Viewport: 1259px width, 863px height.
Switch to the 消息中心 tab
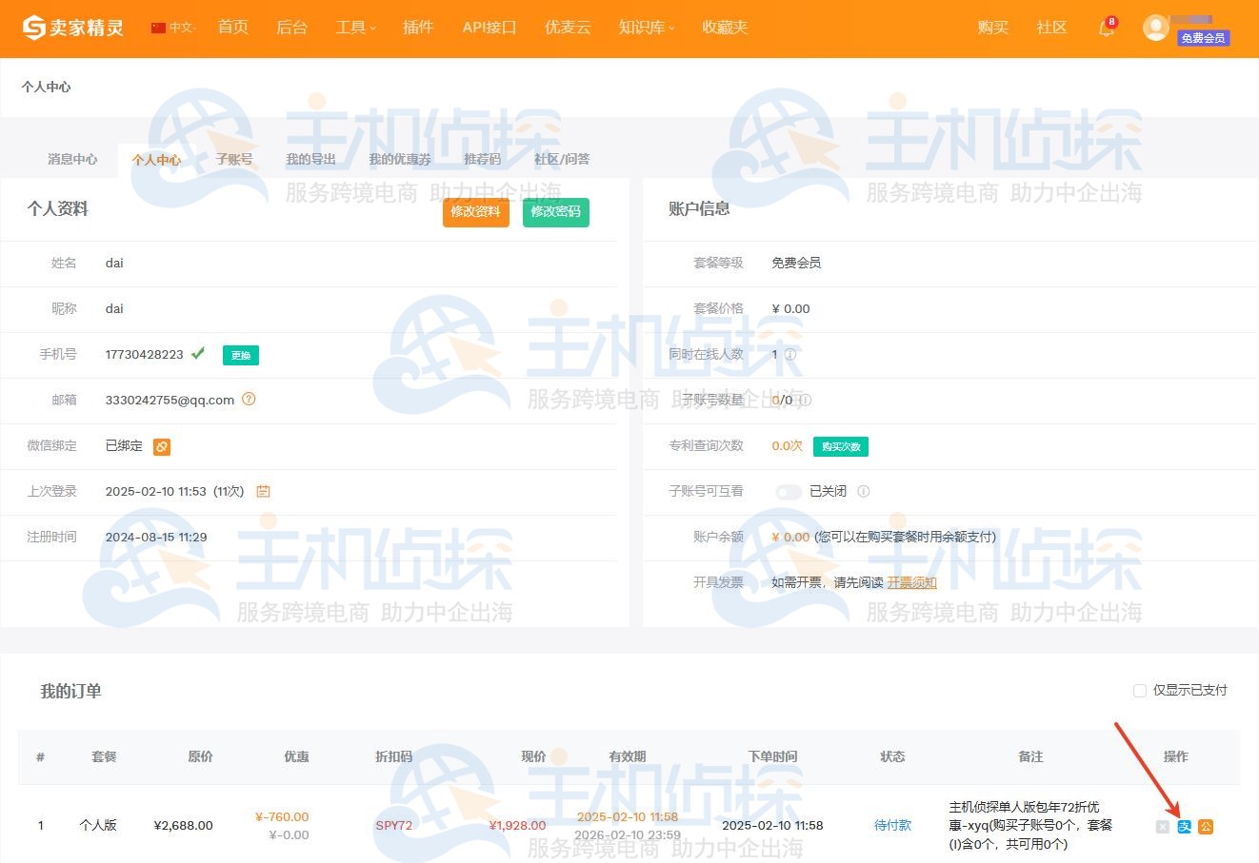tap(72, 159)
